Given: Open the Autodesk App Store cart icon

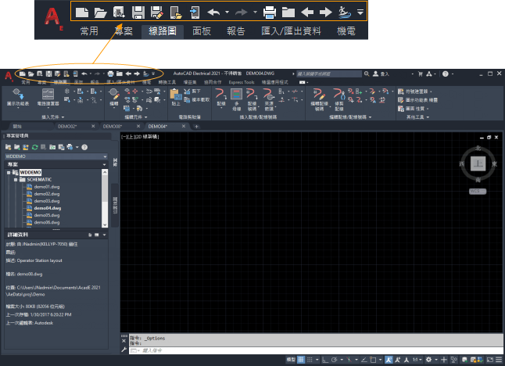Looking at the screenshot, I should tap(421, 74).
